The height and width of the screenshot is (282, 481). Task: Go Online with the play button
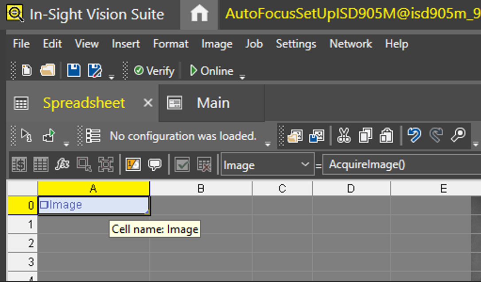tap(212, 71)
